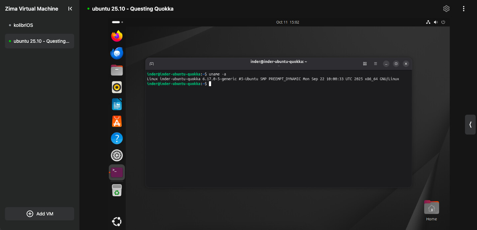Open the Help icon in dock
The image size is (477, 230).
[117, 139]
